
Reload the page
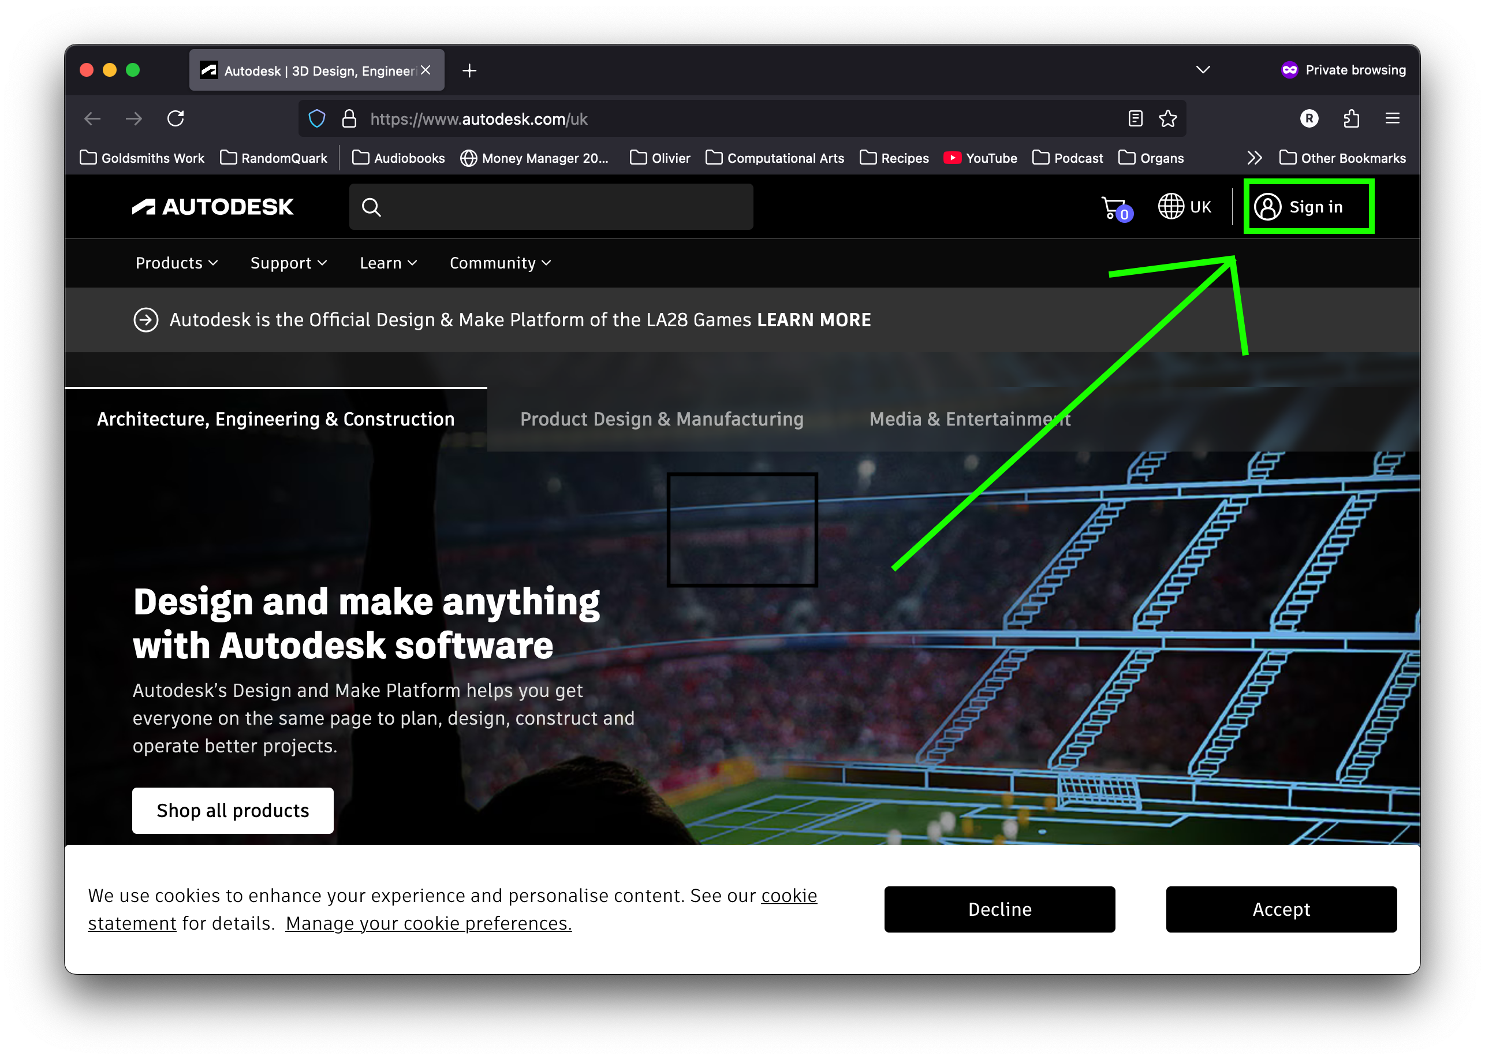click(x=176, y=119)
